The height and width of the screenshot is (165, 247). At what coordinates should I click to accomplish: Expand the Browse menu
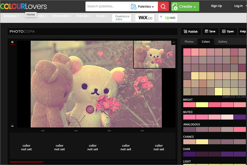(11, 16)
